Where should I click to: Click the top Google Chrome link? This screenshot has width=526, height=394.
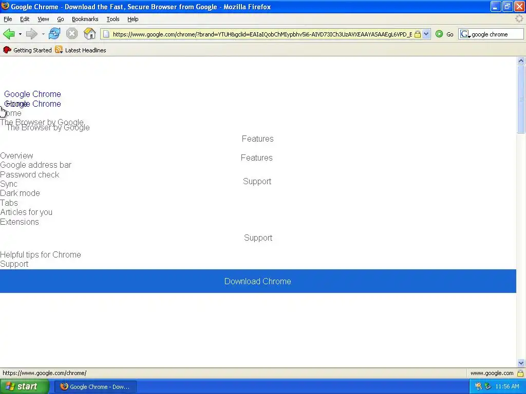coord(32,94)
